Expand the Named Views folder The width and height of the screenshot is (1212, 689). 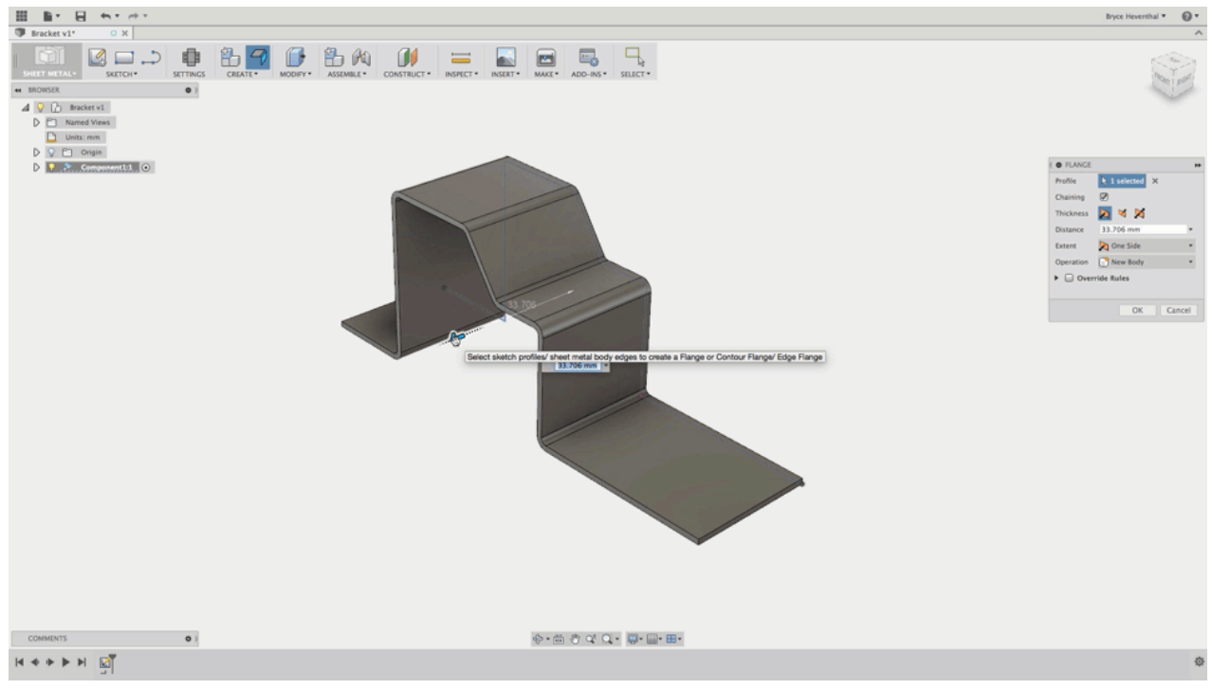pyautogui.click(x=37, y=122)
